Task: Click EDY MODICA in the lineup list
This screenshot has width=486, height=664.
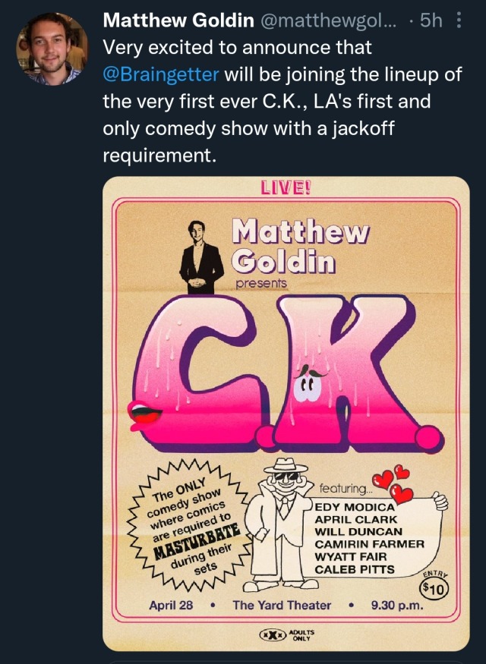Action: 356,507
